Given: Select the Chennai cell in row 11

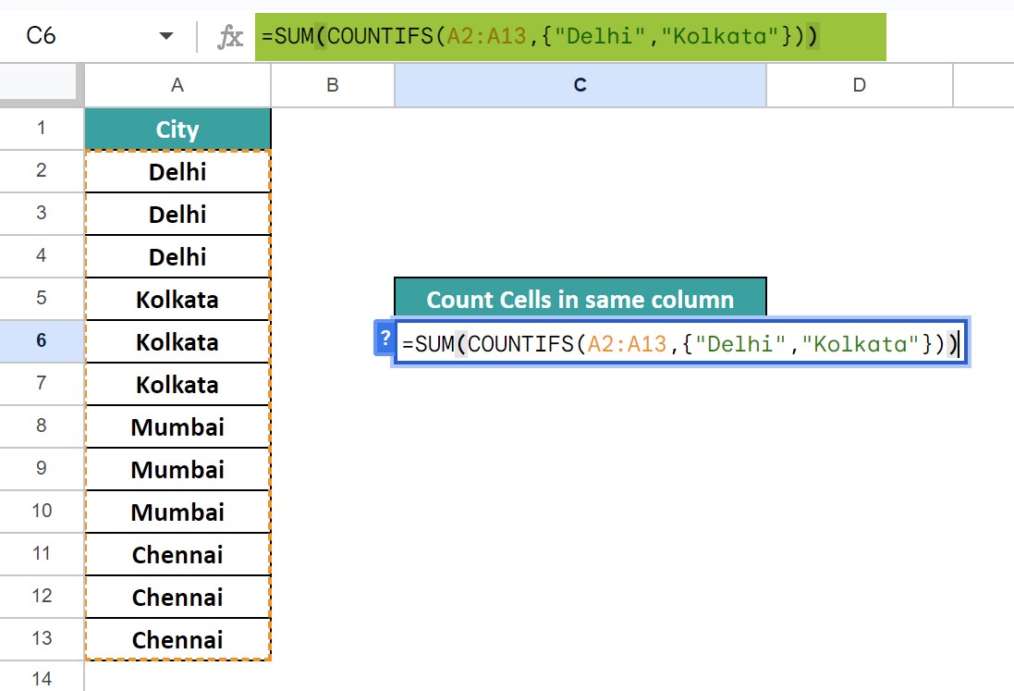Looking at the screenshot, I should tap(177, 554).
